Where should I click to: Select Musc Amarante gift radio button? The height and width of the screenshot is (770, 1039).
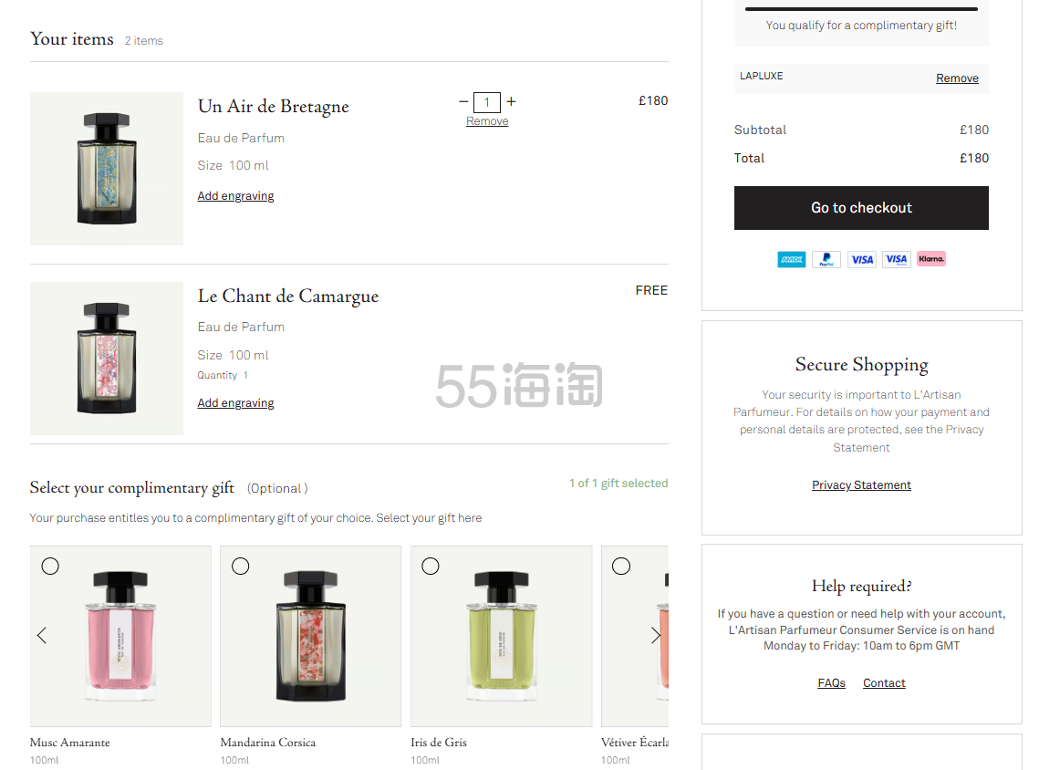coord(50,566)
